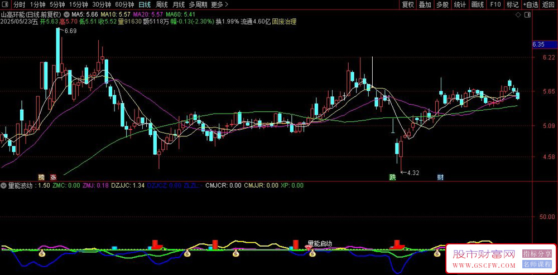Open the 多周期 multi-period view
This screenshot has height=275, width=558.
pyautogui.click(x=198, y=4)
